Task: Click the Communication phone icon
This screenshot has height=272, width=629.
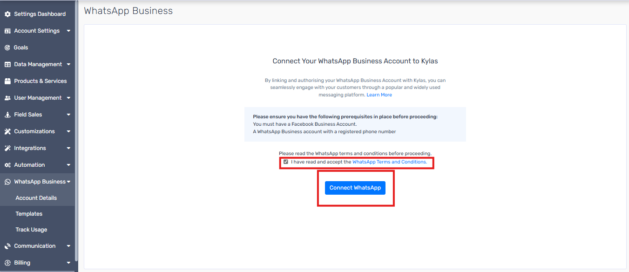Action: tap(7, 246)
